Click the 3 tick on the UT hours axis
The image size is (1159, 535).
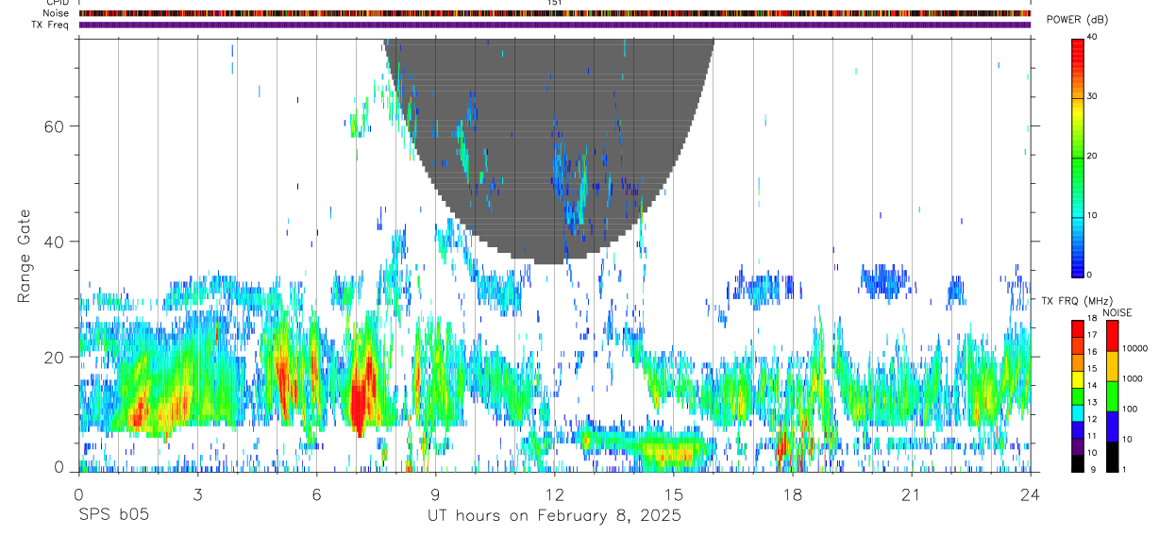click(198, 493)
